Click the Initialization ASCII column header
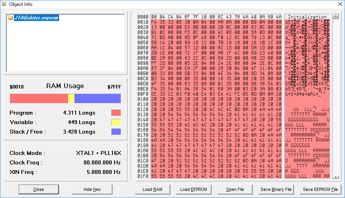Viewport: 345px width, 198px height. 307,17
